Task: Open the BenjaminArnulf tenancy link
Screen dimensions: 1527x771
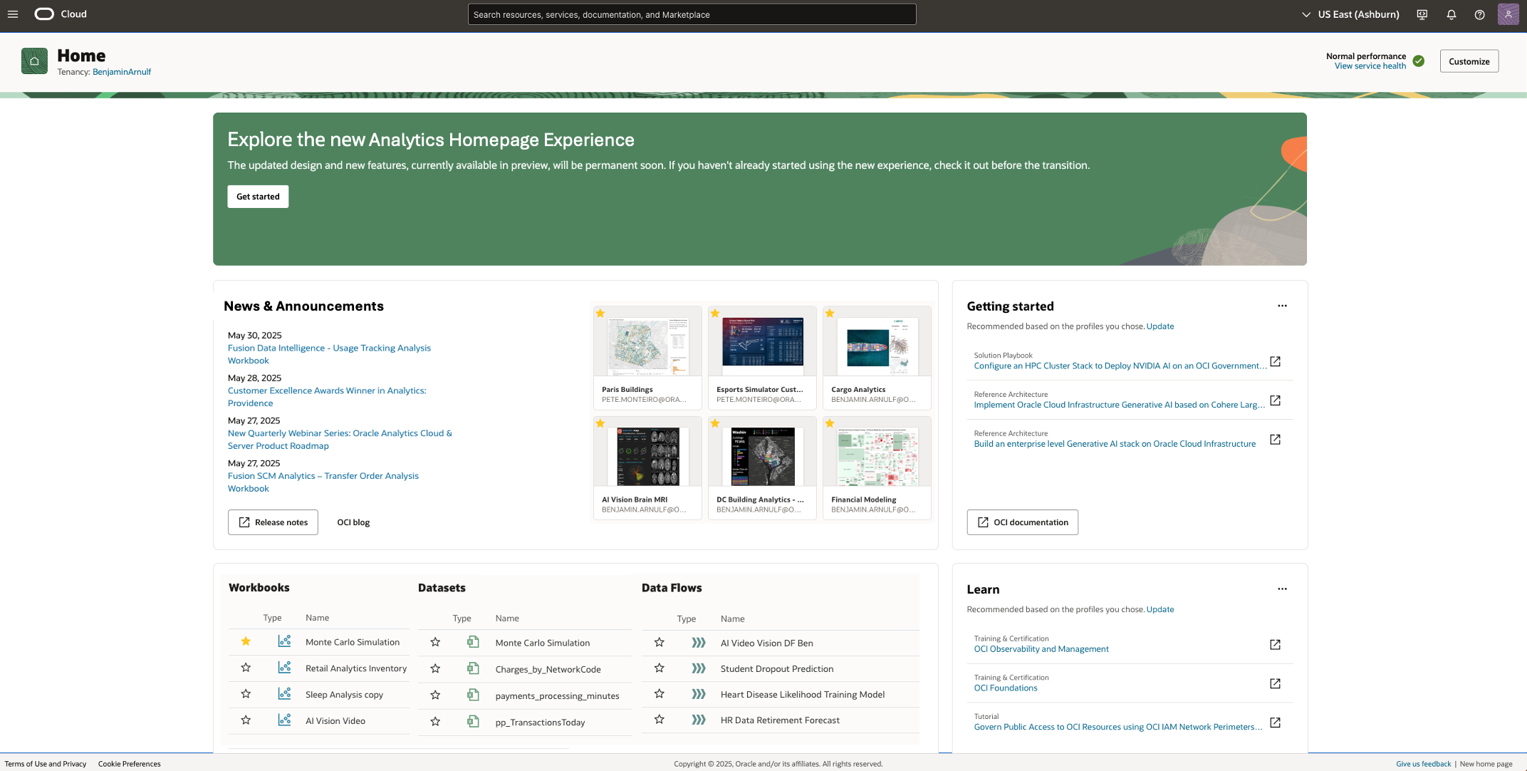Action: click(122, 72)
